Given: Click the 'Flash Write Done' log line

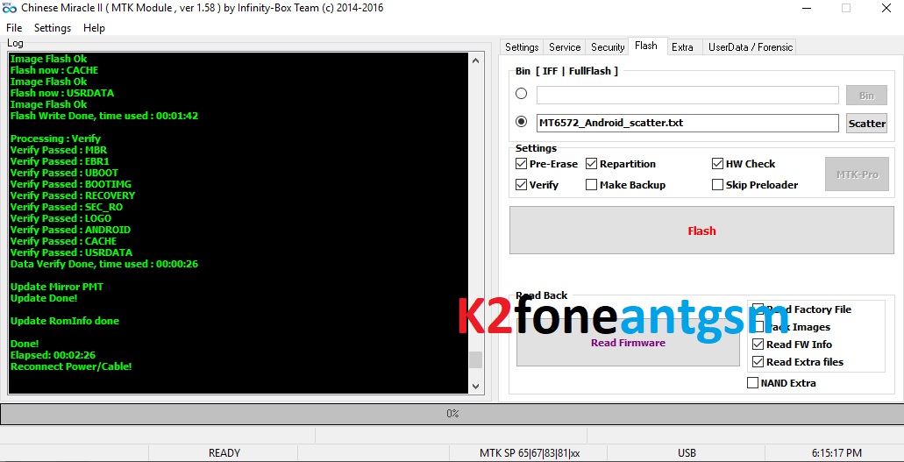Looking at the screenshot, I should coord(103,116).
